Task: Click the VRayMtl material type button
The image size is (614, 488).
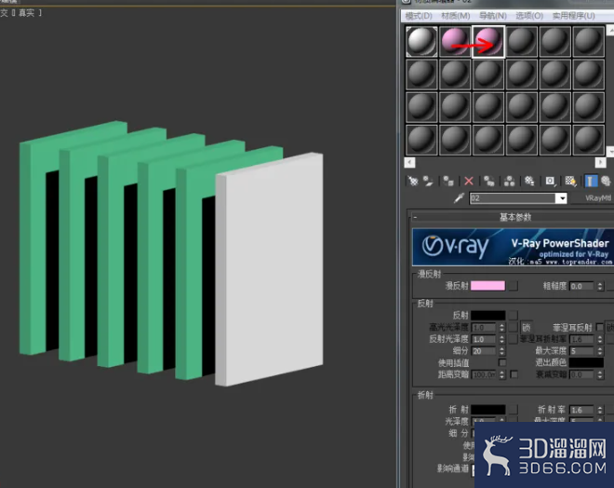Action: (x=594, y=198)
